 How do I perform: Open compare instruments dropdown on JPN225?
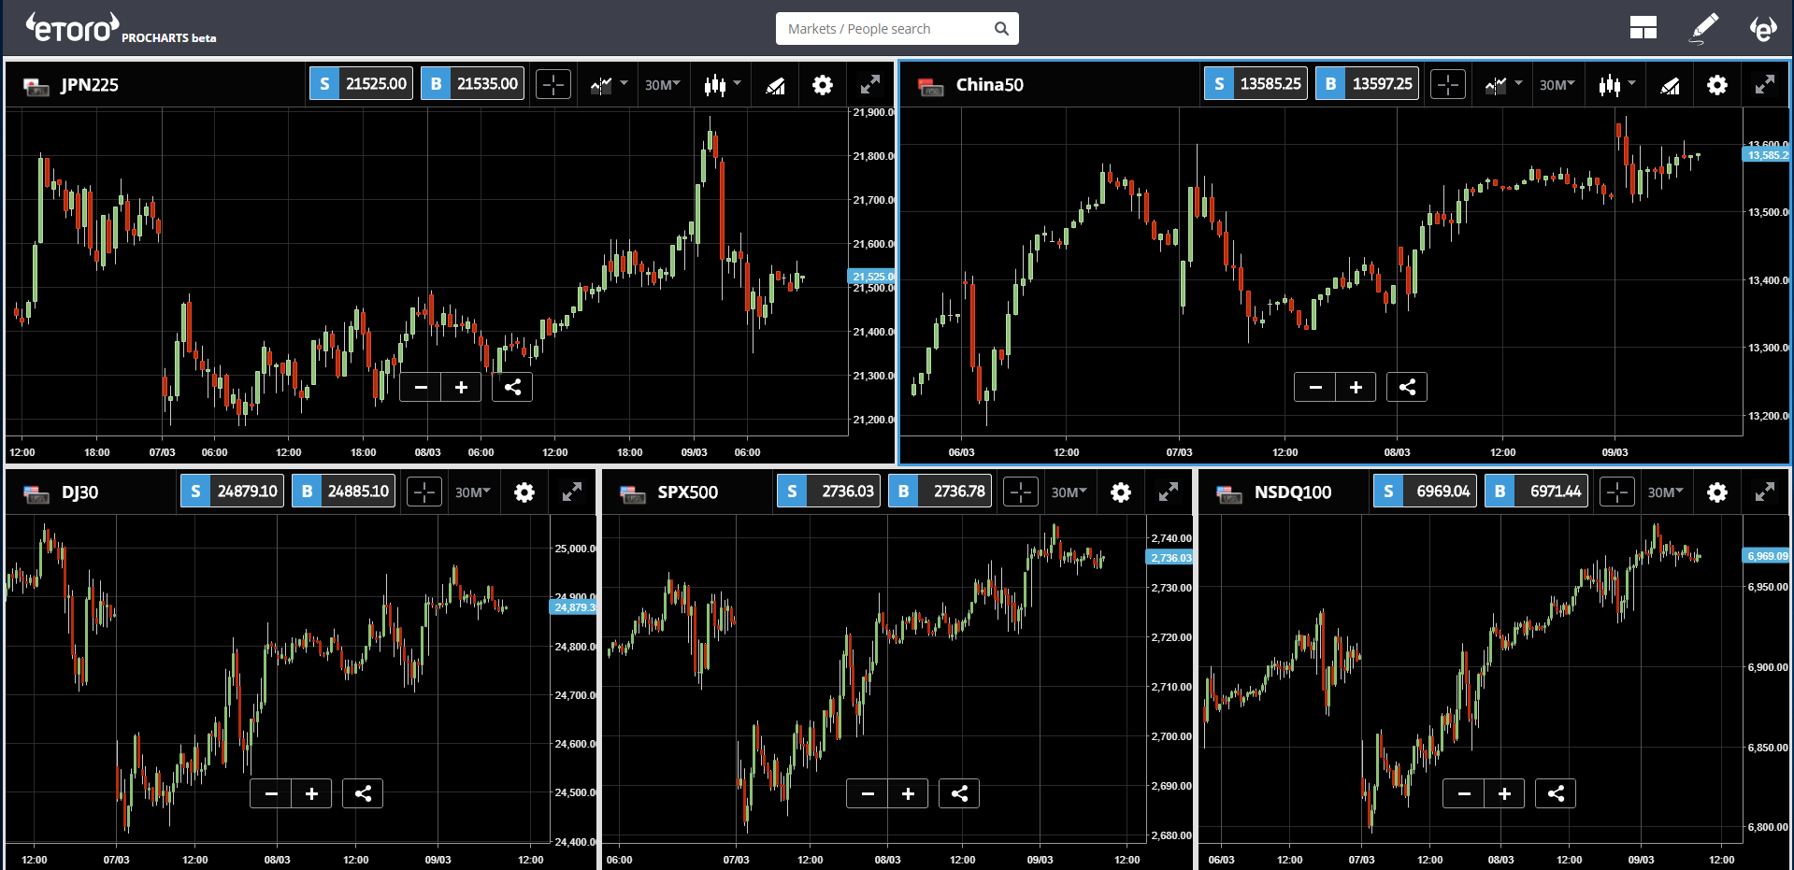pyautogui.click(x=609, y=85)
